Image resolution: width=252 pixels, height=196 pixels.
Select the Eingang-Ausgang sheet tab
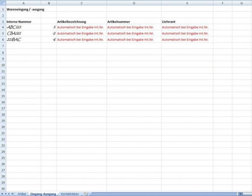click(43, 194)
